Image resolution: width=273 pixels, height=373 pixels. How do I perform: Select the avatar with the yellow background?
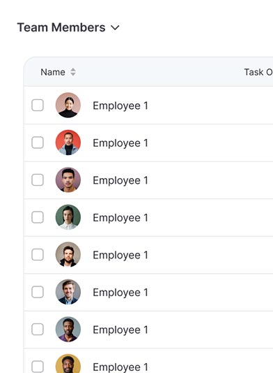tap(68, 364)
